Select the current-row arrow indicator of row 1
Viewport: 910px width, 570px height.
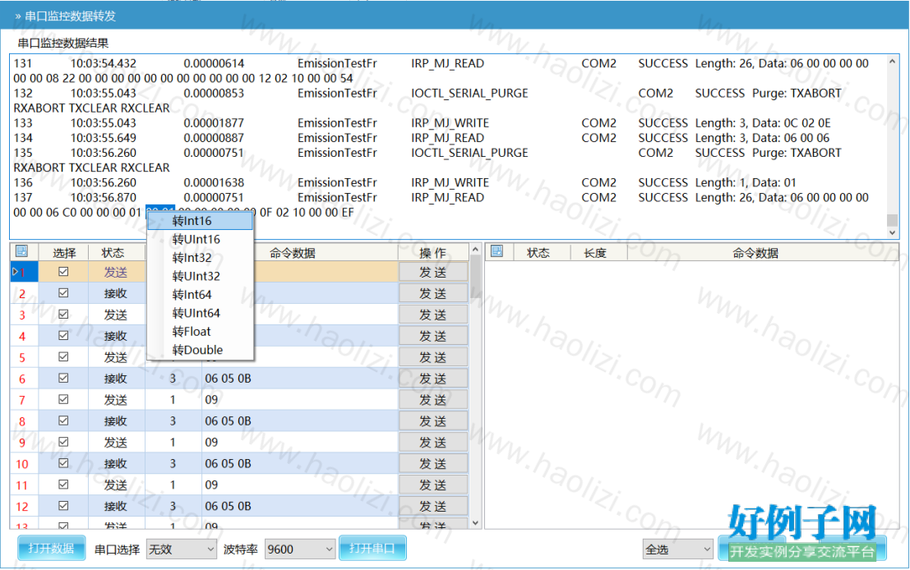pyautogui.click(x=15, y=271)
